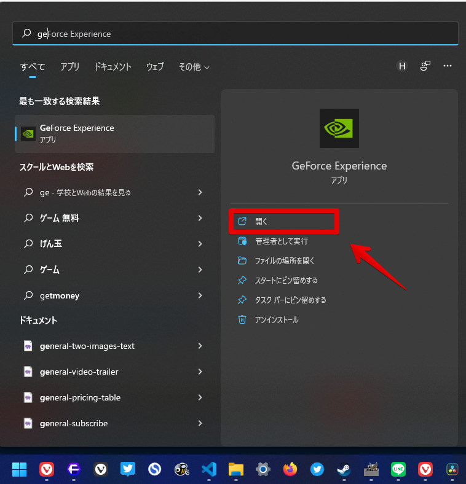Launch LINE from the taskbar
Image resolution: width=466 pixels, height=484 pixels.
[398, 469]
